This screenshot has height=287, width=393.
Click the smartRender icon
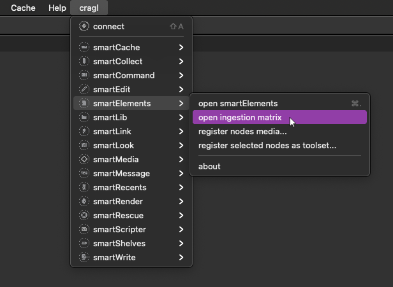84,202
